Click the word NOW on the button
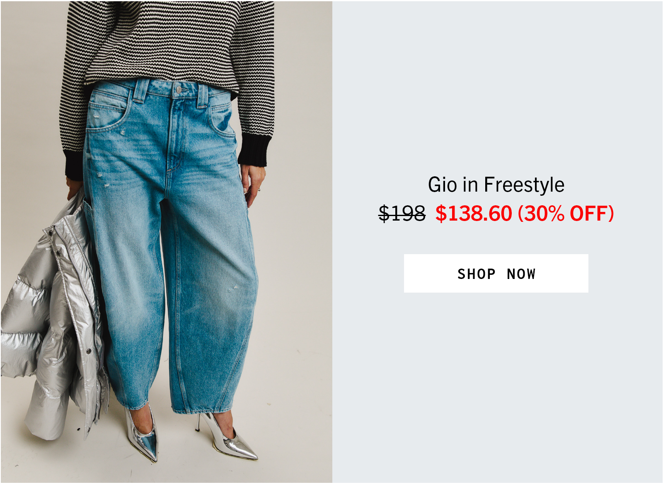663x483 pixels. pyautogui.click(x=521, y=274)
